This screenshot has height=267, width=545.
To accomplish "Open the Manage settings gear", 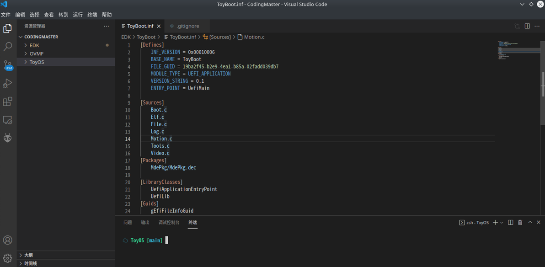I will 8,258.
